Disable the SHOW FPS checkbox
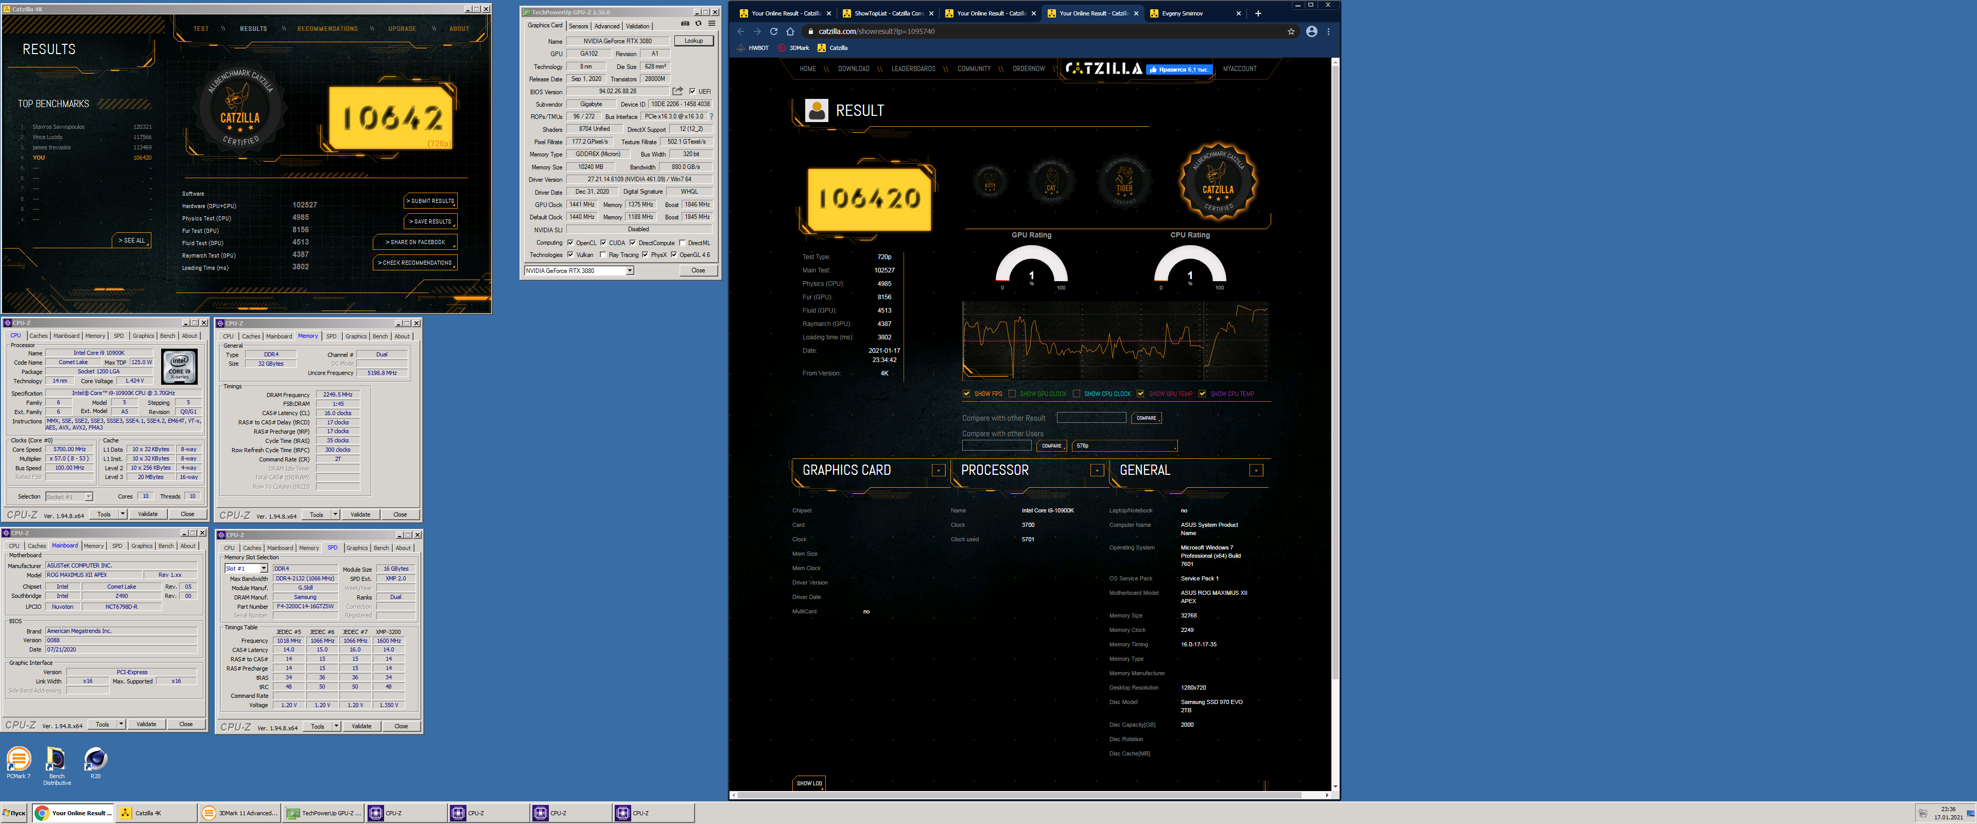Viewport: 1977px width, 824px height. click(966, 394)
